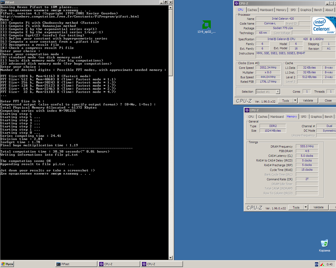The image size is (336, 268).
Task: Click the Technology 65 nm field
Action: click(263, 33)
